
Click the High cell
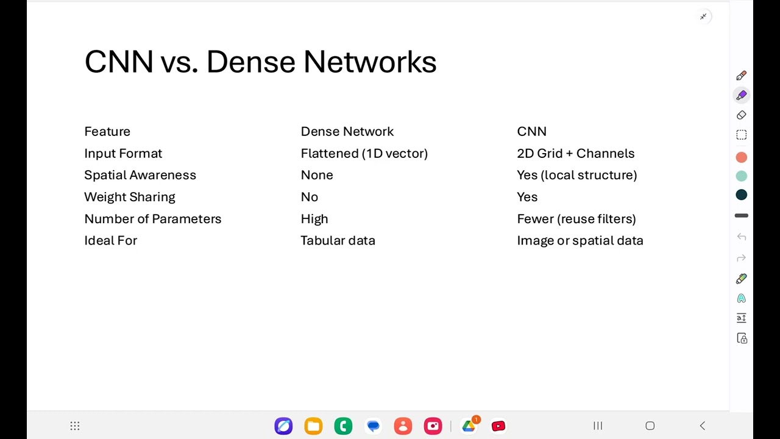click(314, 218)
